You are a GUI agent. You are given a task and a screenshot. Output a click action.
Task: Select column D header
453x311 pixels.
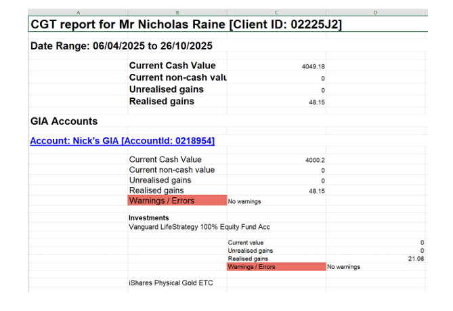pyautogui.click(x=376, y=12)
